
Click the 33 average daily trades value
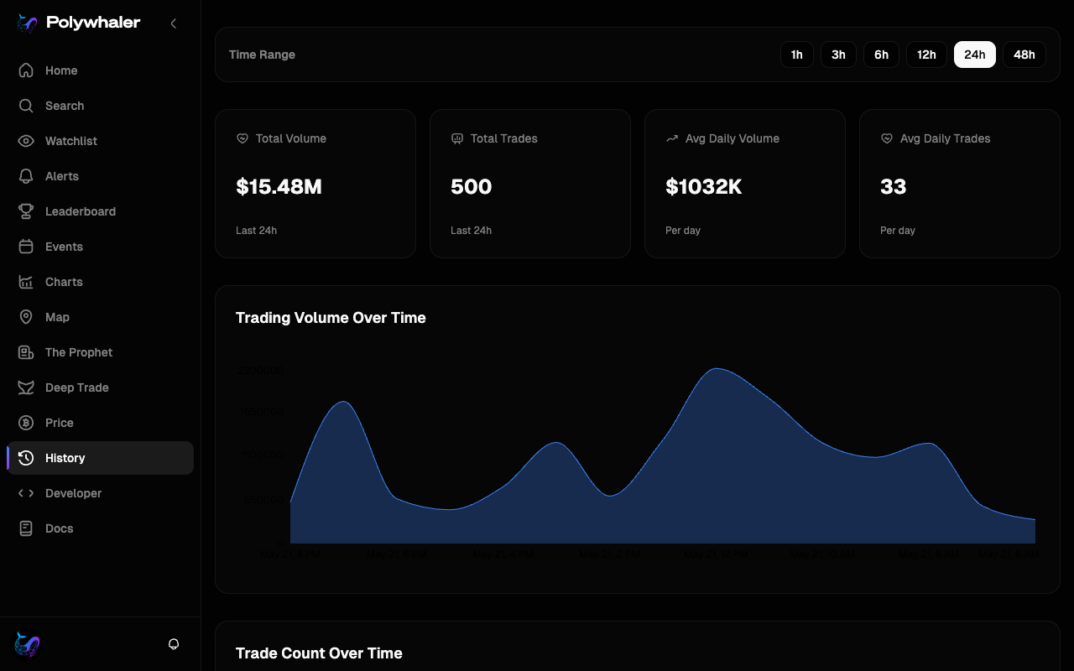coord(894,186)
